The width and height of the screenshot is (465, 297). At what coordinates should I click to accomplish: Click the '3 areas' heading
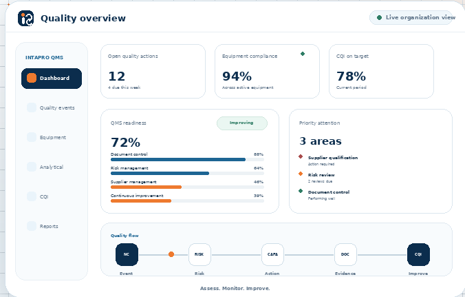[321, 141]
